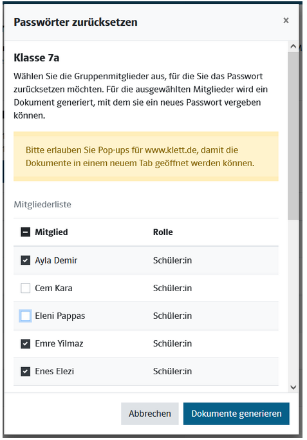Click the Rolle column header
This screenshot has height=440, width=307.
click(163, 232)
